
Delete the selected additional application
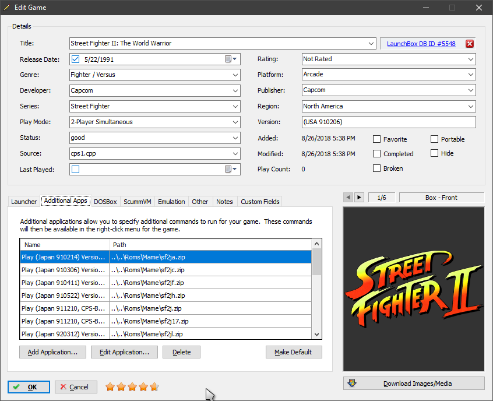pos(181,352)
